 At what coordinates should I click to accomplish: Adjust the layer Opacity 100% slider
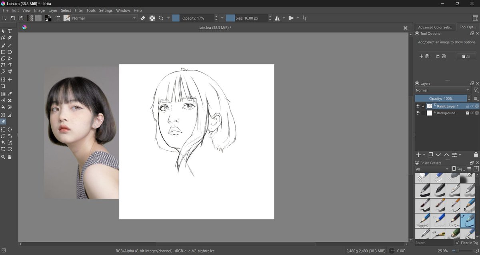[x=441, y=98]
